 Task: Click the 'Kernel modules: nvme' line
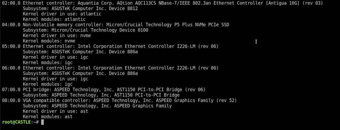(49, 41)
